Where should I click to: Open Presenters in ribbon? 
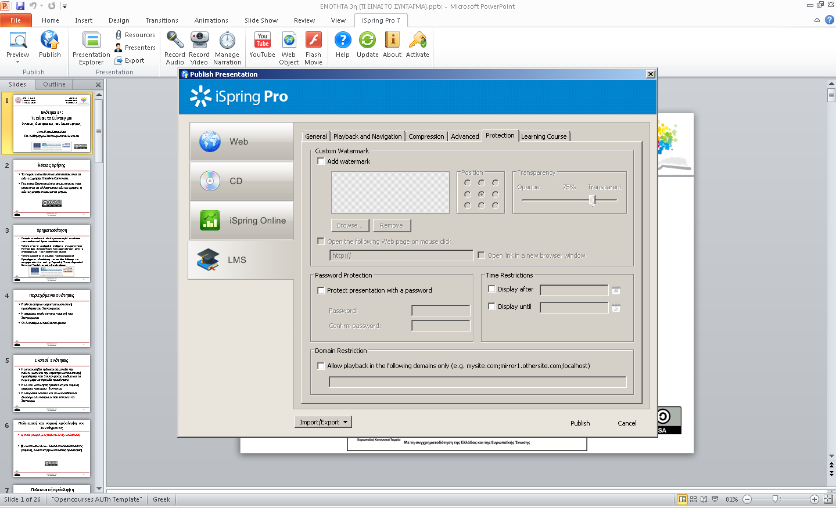135,48
